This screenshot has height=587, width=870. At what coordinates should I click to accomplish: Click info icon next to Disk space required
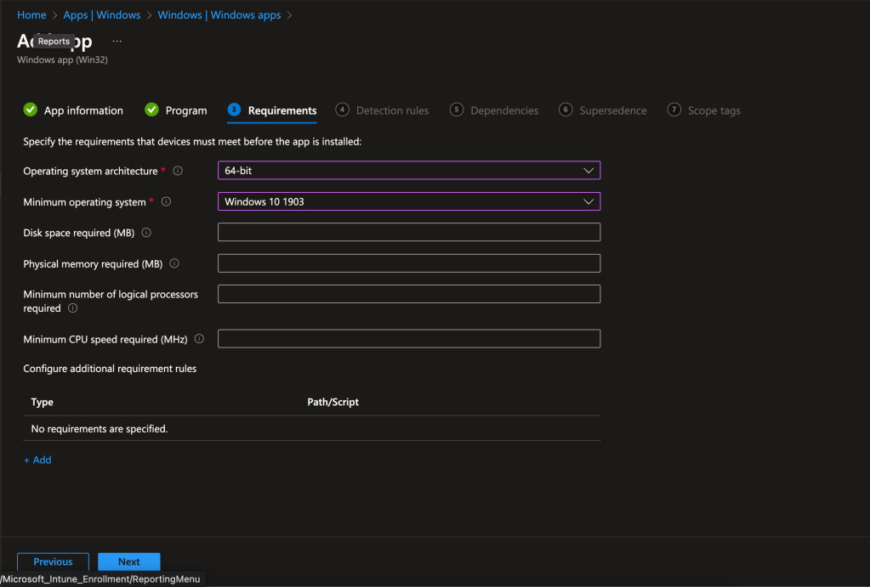point(146,233)
